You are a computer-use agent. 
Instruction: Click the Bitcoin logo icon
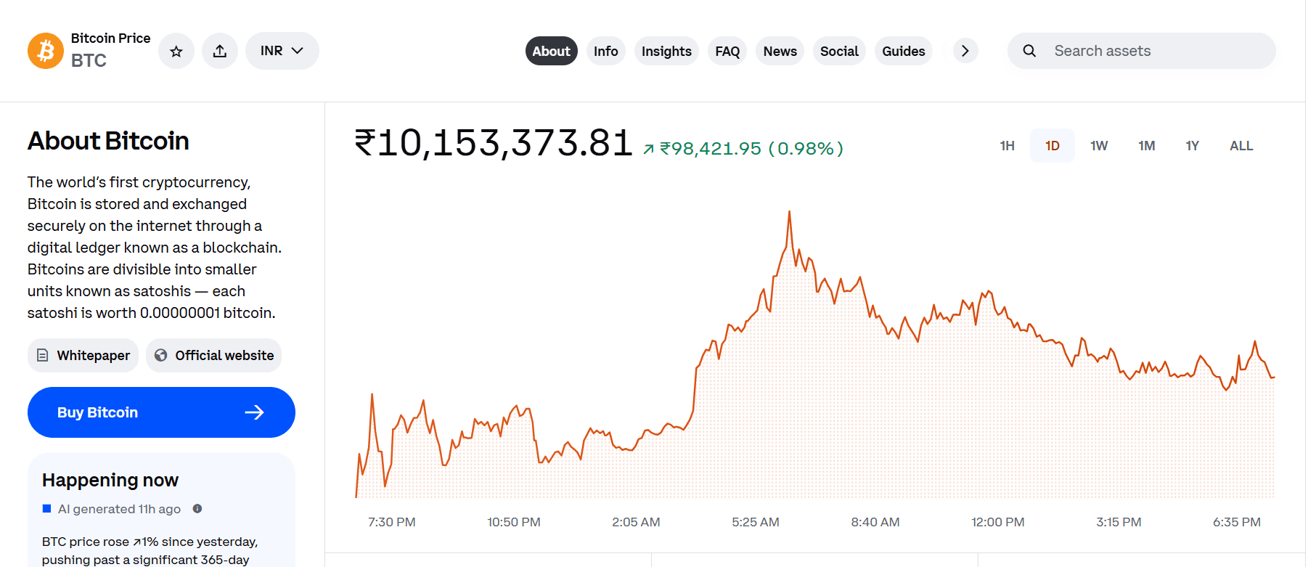46,51
